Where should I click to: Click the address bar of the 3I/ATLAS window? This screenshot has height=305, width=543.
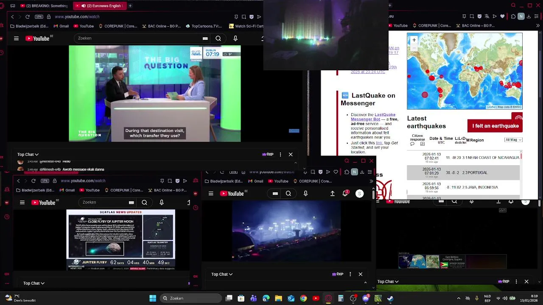pyautogui.click(x=83, y=180)
